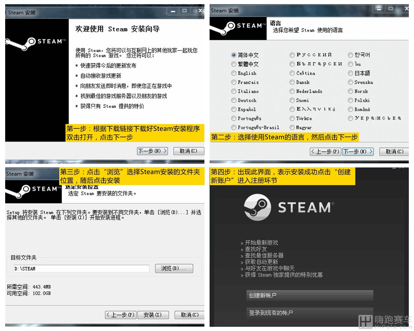This screenshot has width=414, height=331.
Task: Select Deutsch language option
Action: 234,100
